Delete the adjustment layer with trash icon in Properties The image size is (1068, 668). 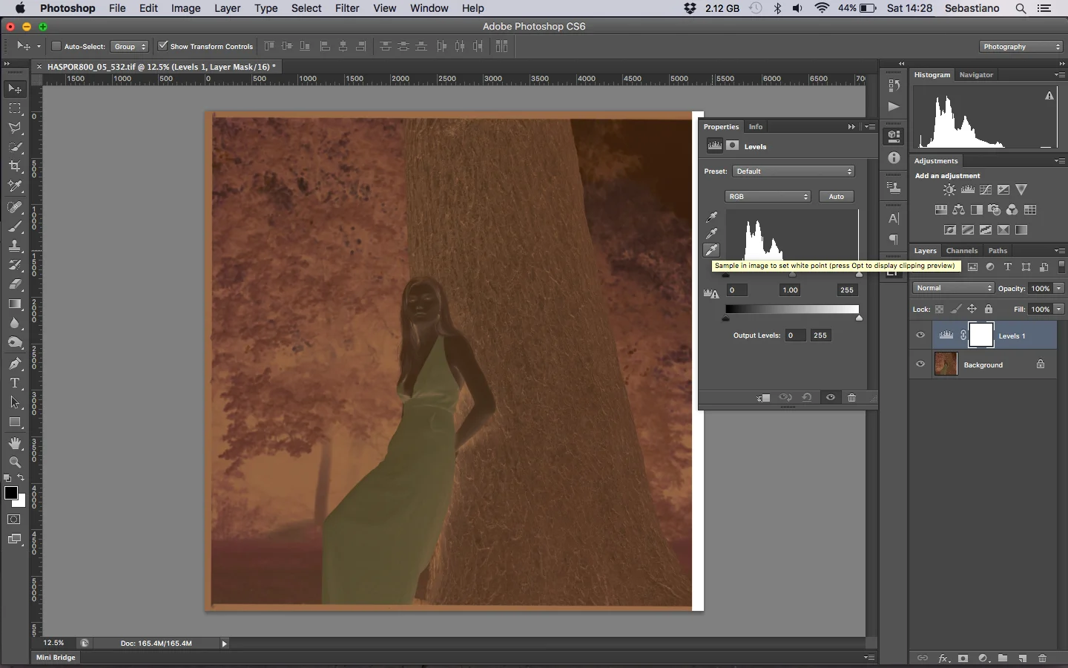pyautogui.click(x=852, y=398)
